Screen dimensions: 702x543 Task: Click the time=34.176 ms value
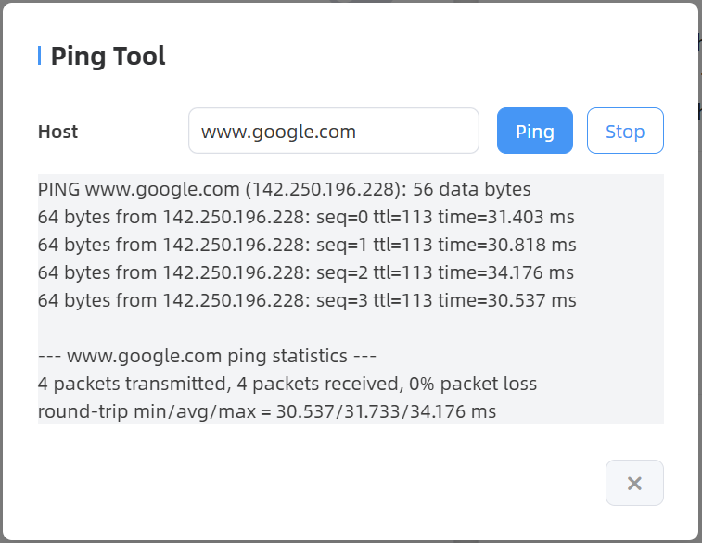pos(506,272)
